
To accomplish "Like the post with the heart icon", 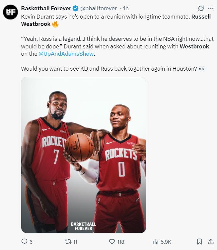I will (x=112, y=242).
